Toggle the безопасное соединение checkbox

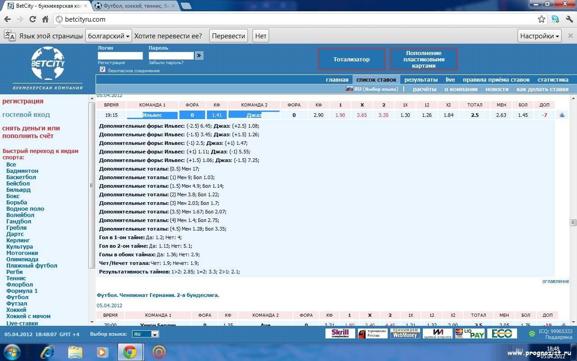102,69
